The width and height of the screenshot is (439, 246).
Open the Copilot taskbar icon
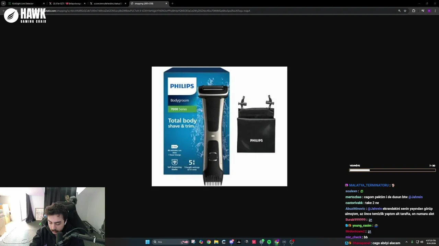coord(201,242)
